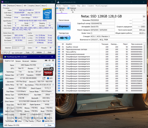Click the Lookup button in GPU-Z

click(48, 65)
